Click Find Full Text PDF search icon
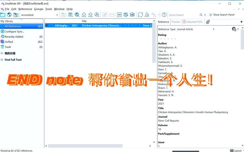The image size is (244, 152). (x=97, y=15)
